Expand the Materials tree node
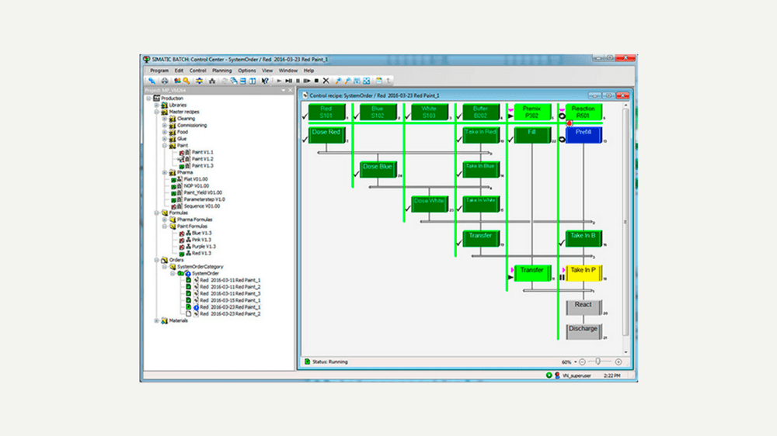 coord(157,320)
